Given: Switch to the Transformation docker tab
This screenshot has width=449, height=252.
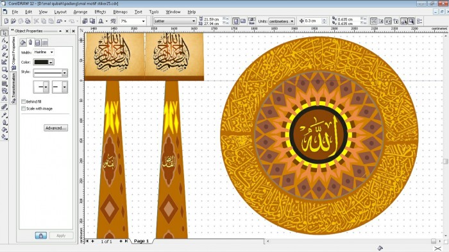Looking at the screenshot, I should click(x=13, y=88).
